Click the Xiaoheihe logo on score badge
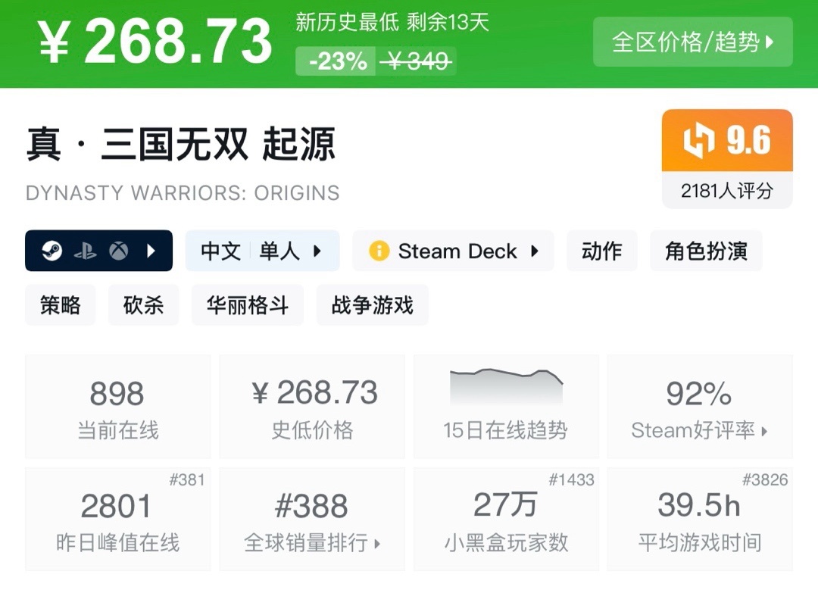The image size is (818, 590). 699,142
